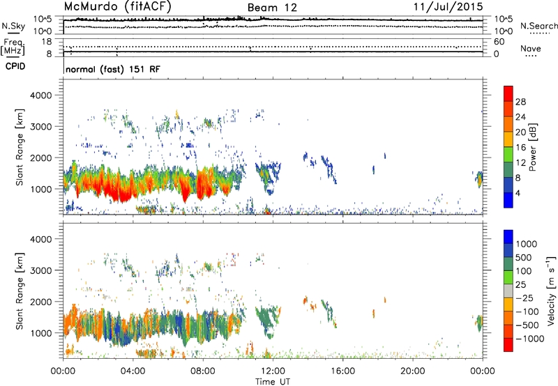This screenshot has height=386, width=558.
Task: Click the left '10^5' noise axis label
Action: point(43,19)
